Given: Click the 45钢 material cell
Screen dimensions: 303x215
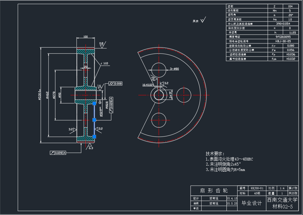Looking at the screenshot, I should coord(257,193).
